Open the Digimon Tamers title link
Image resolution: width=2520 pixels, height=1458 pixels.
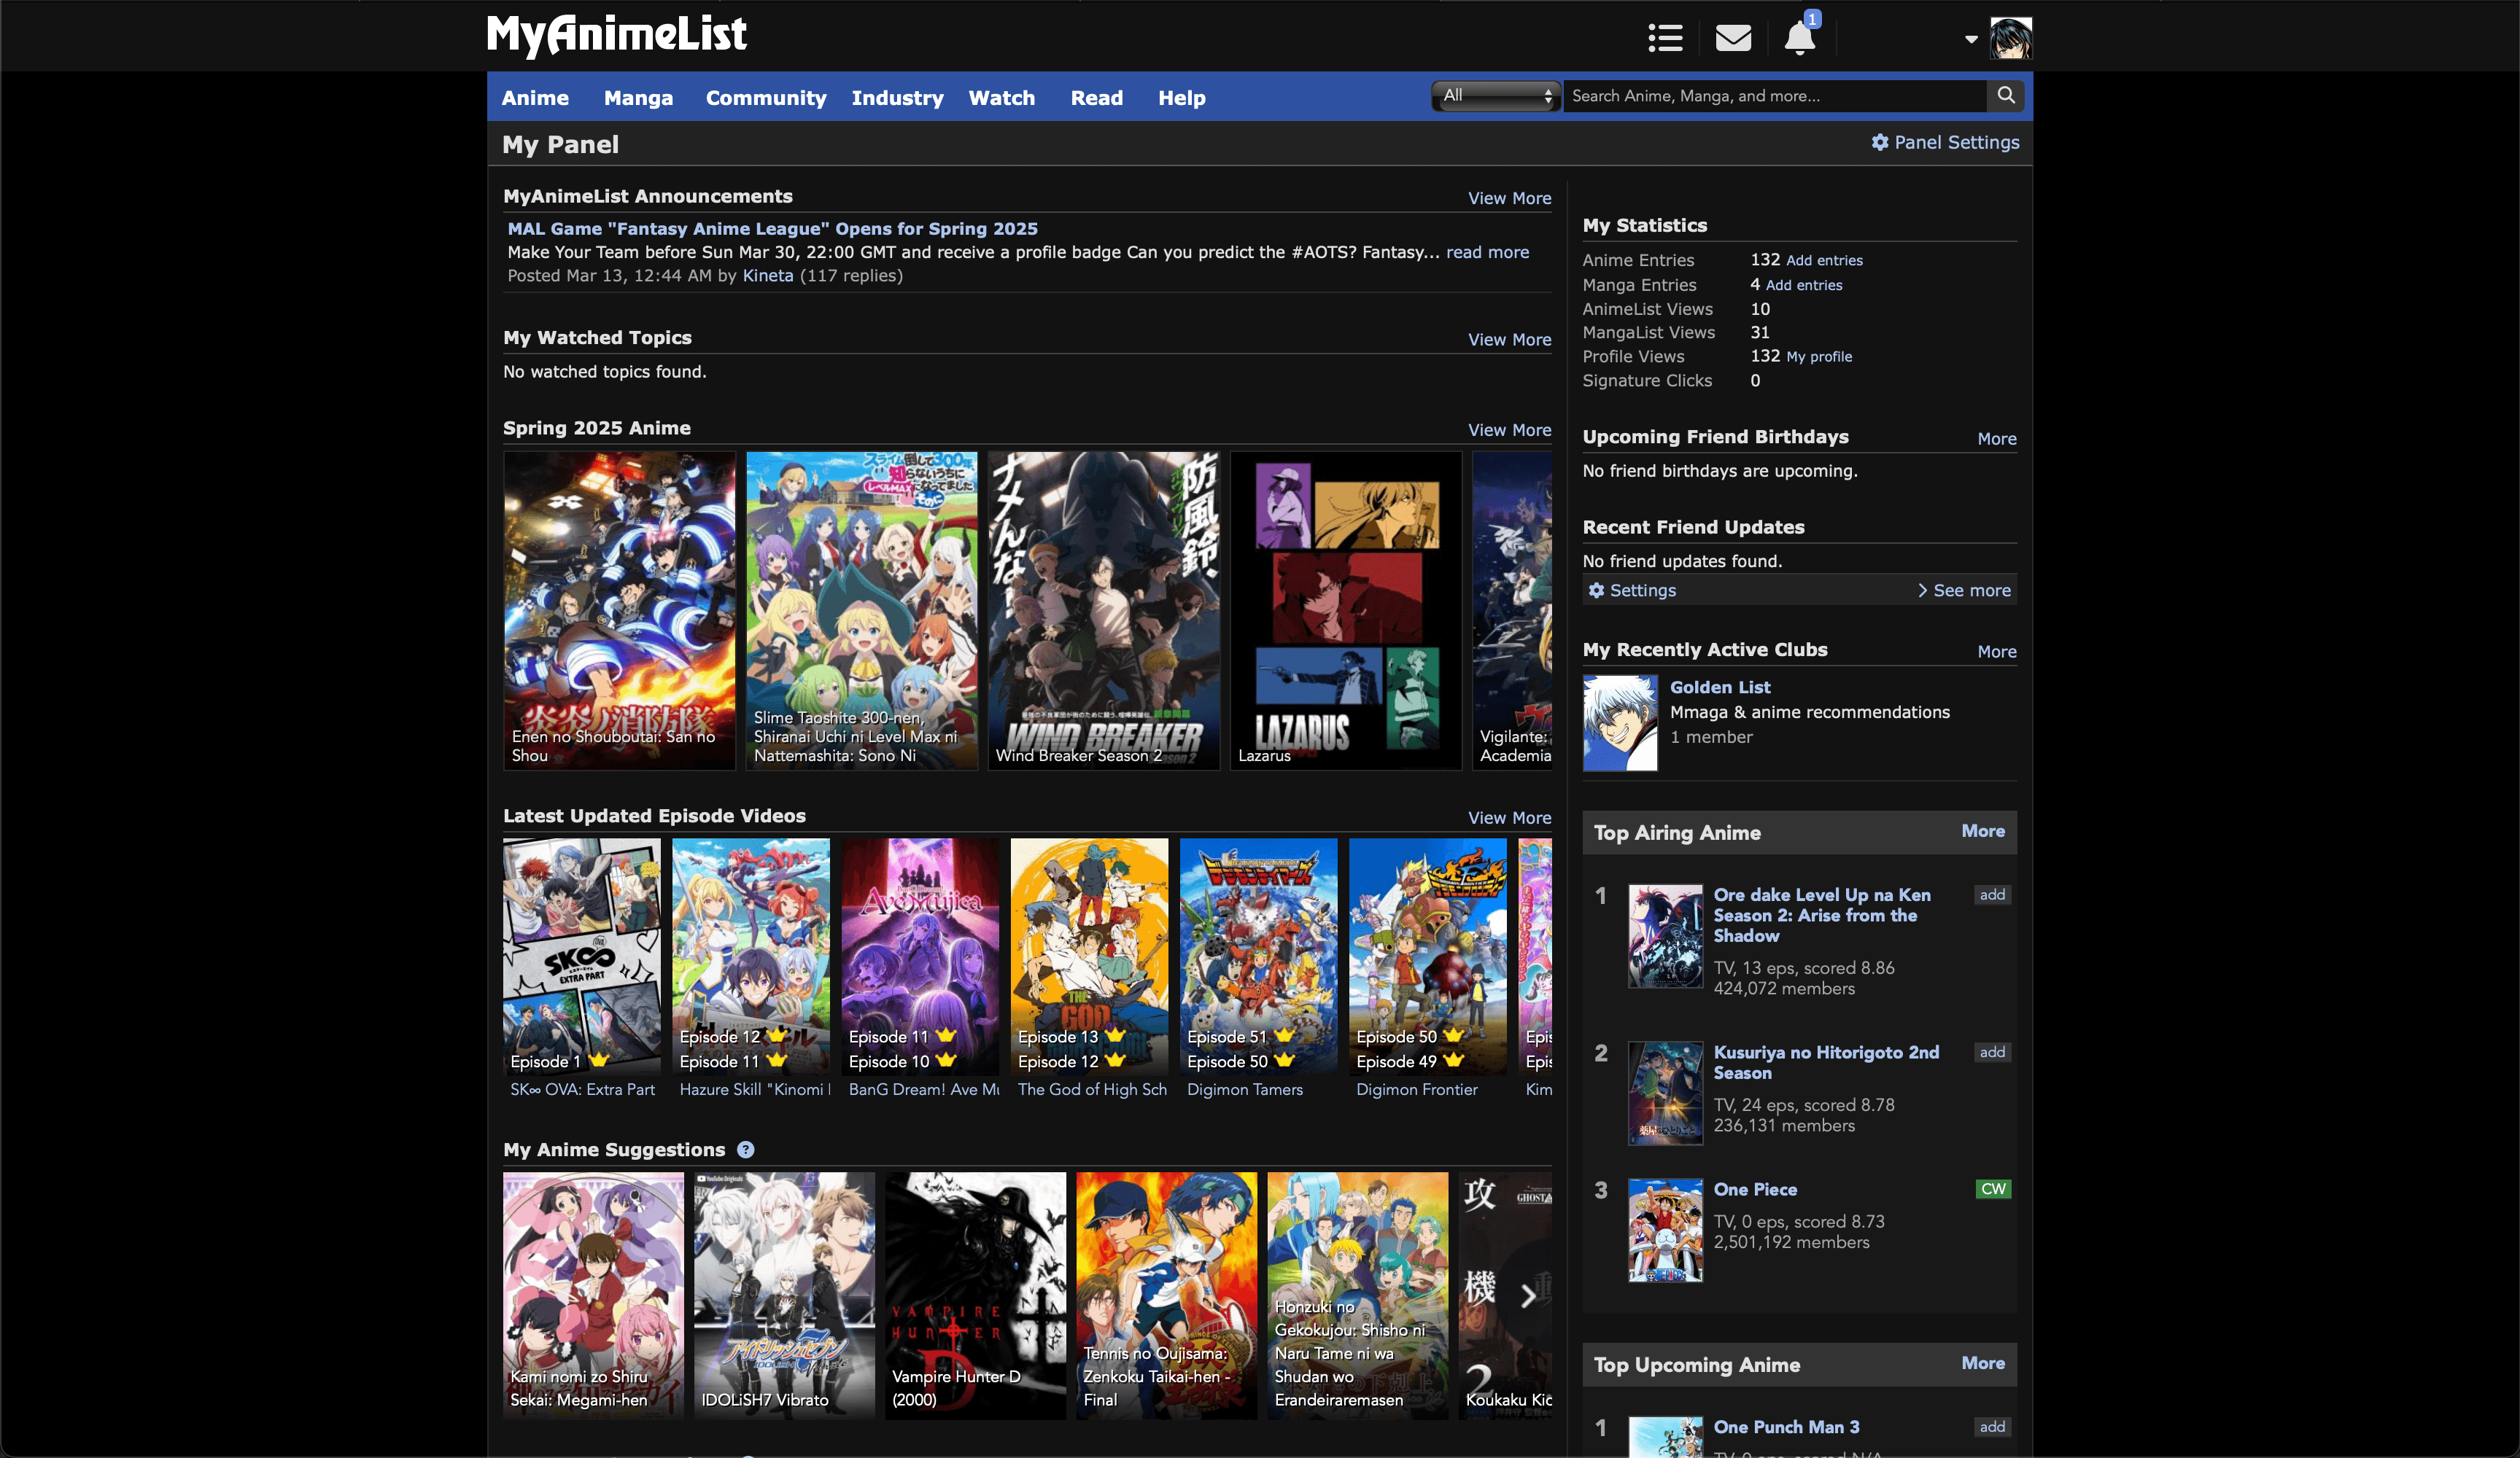(x=1244, y=1089)
